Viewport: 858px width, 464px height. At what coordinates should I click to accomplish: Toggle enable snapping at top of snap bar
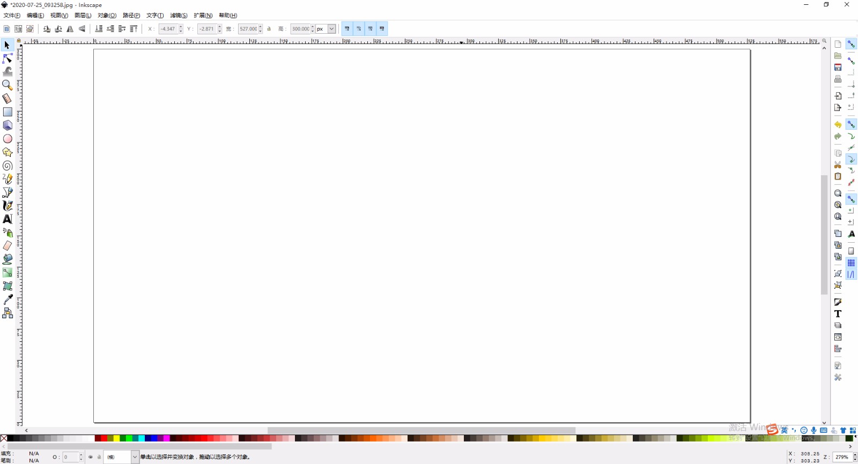(x=851, y=44)
